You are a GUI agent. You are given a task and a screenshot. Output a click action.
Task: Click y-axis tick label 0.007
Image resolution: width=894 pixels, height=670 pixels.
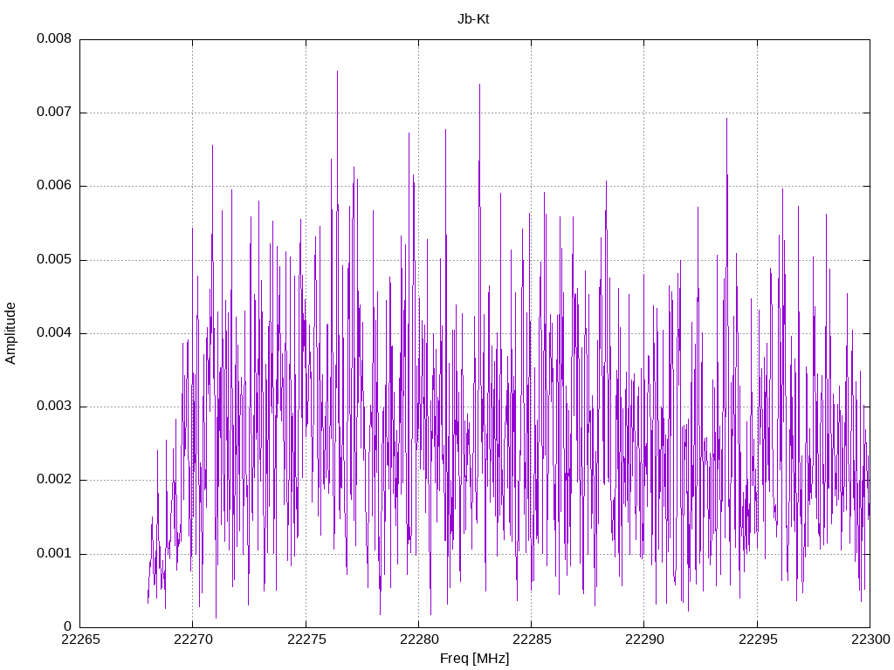(x=54, y=113)
